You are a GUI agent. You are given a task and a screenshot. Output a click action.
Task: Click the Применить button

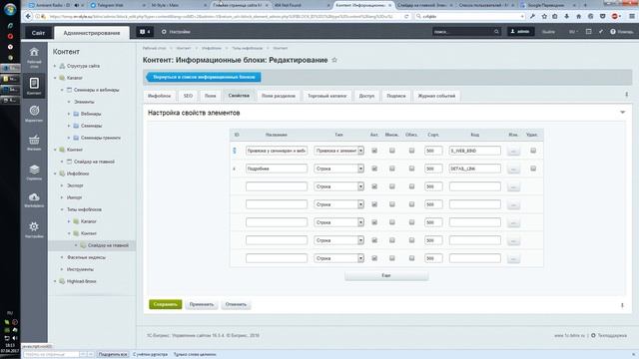point(202,304)
